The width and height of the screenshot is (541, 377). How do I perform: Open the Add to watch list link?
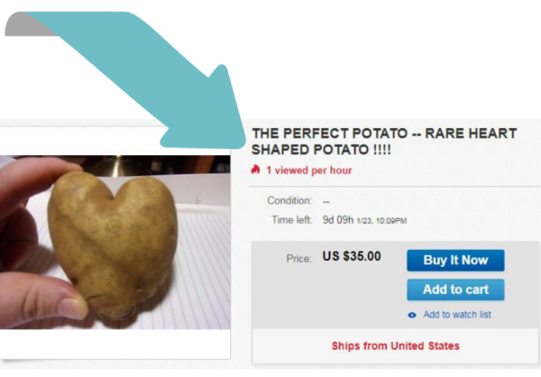(457, 315)
